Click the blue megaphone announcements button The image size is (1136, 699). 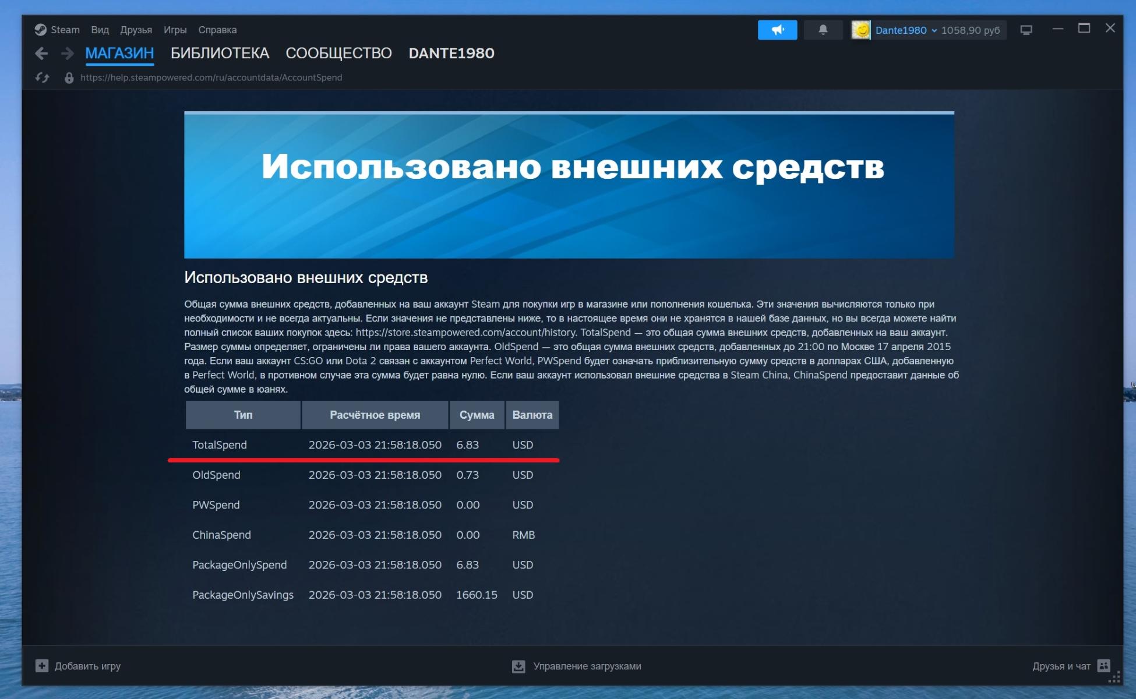pyautogui.click(x=777, y=30)
